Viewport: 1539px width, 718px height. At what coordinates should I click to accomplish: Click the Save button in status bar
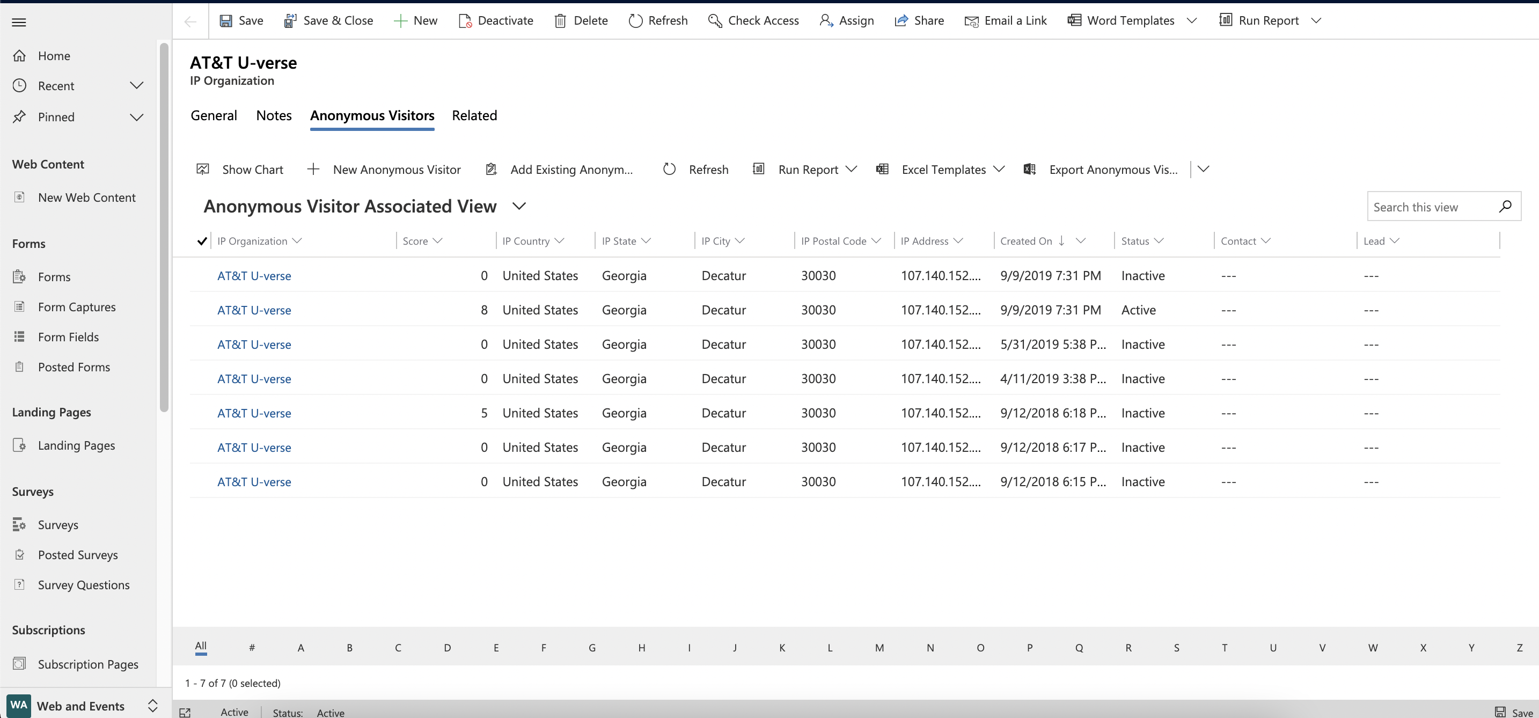tap(1514, 712)
